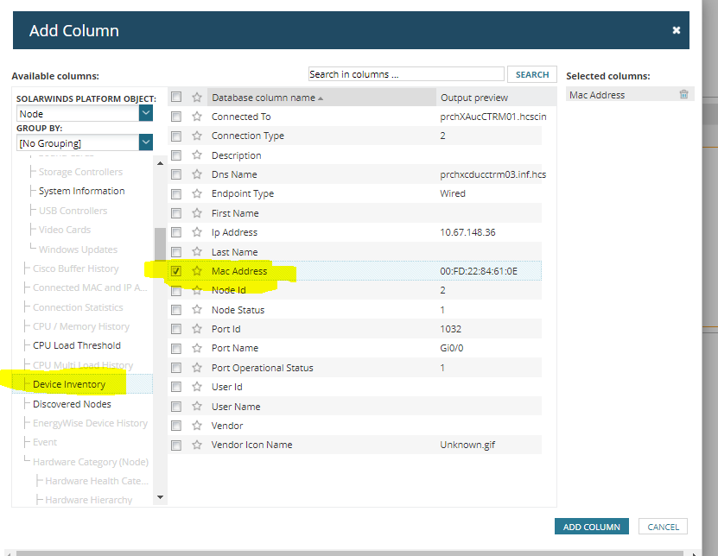Viewport: 718px width, 556px height.
Task: Click the SEARCH button
Action: [x=532, y=74]
